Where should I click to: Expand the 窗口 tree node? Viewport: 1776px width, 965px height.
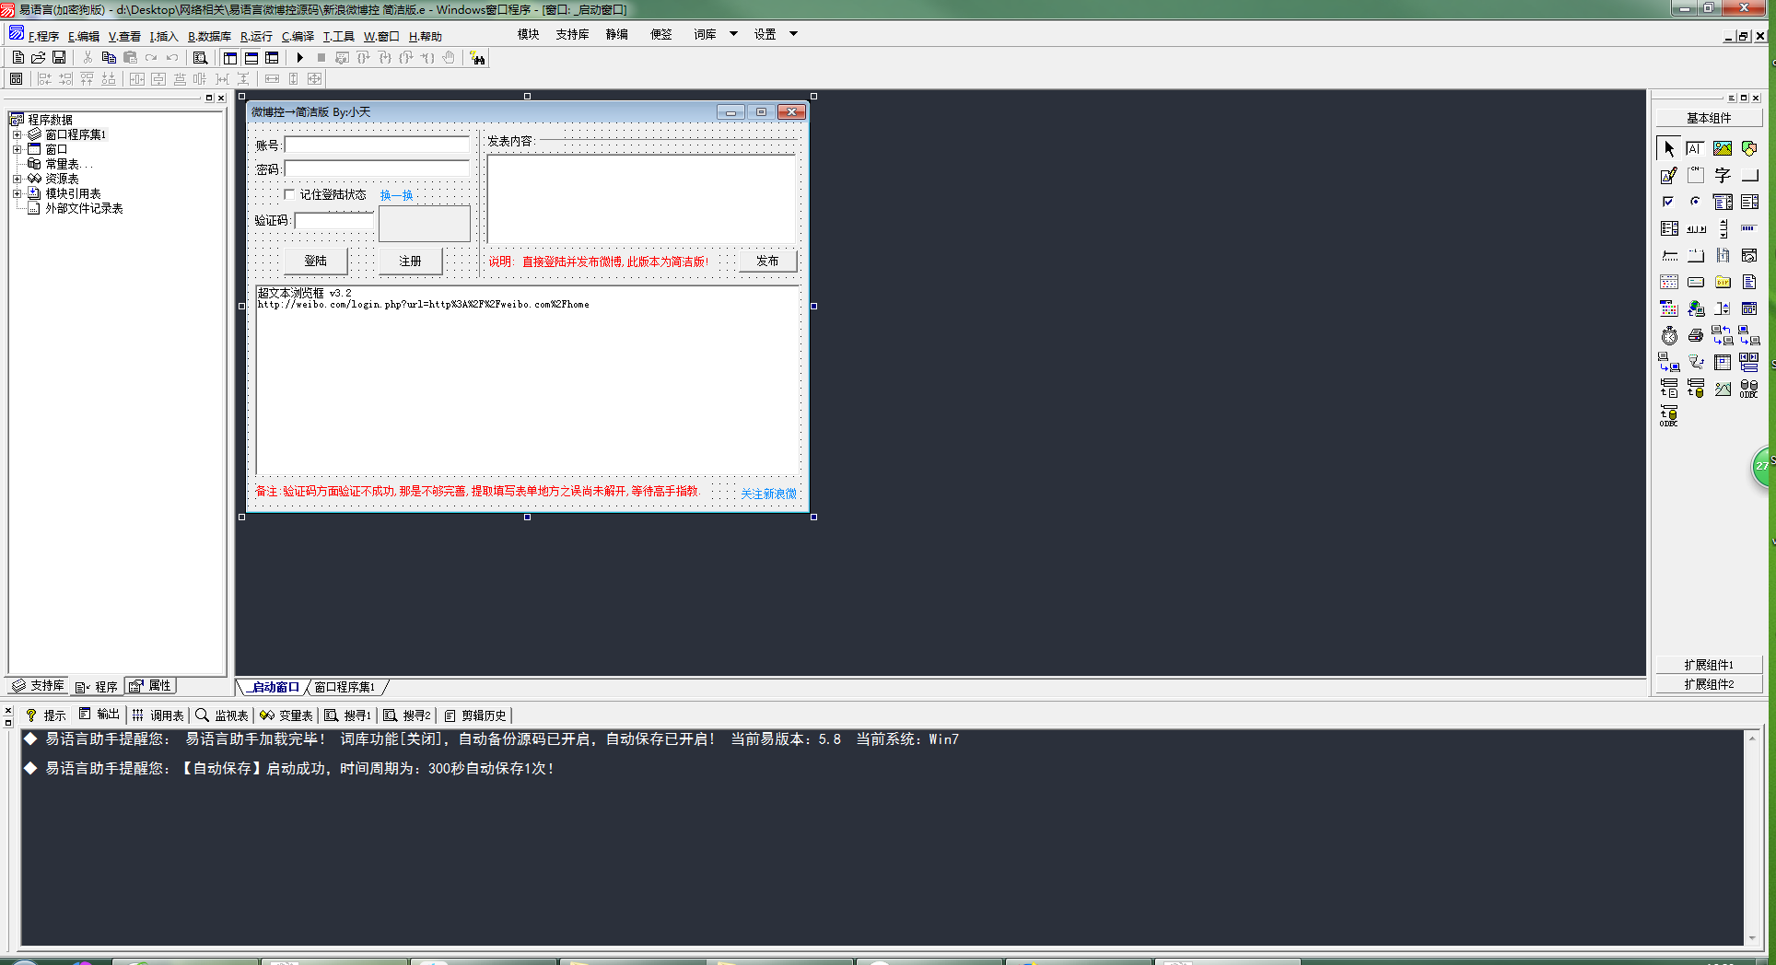point(17,149)
